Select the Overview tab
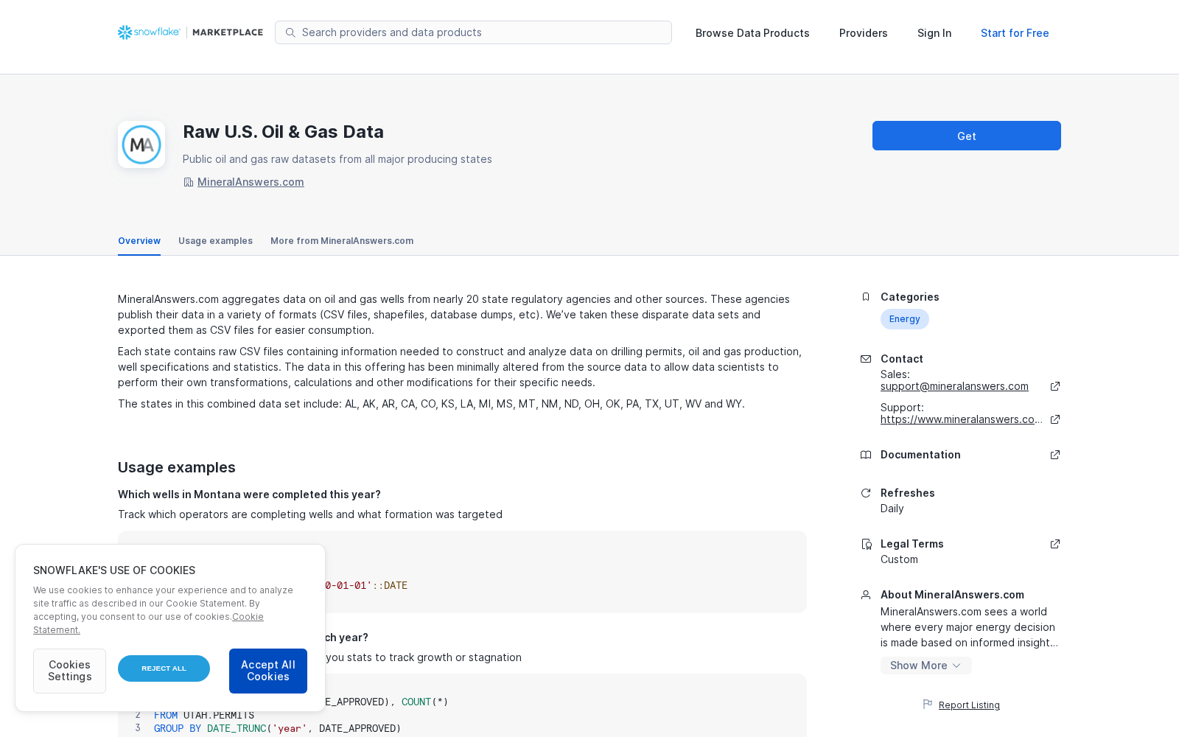Image resolution: width=1179 pixels, height=737 pixels. click(139, 241)
